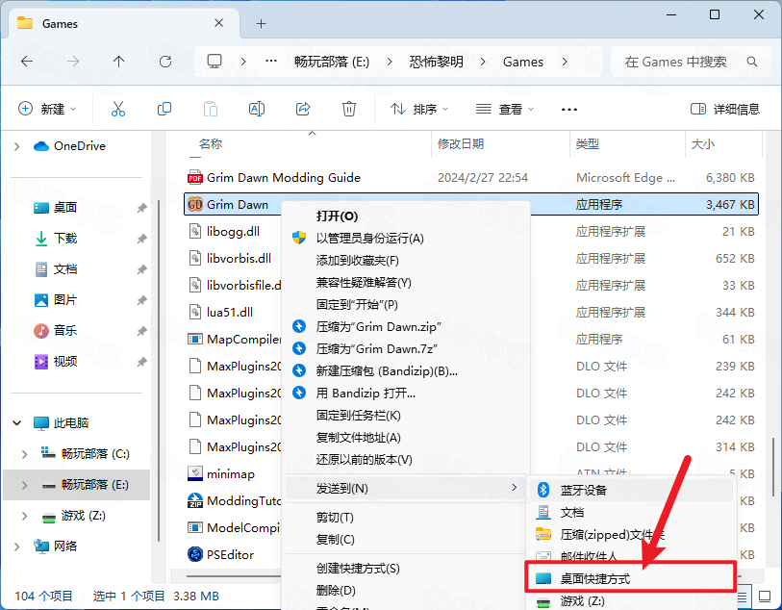Viewport: 782px width, 610px height.
Task: Click chevron after Games in address bar
Action: (565, 62)
